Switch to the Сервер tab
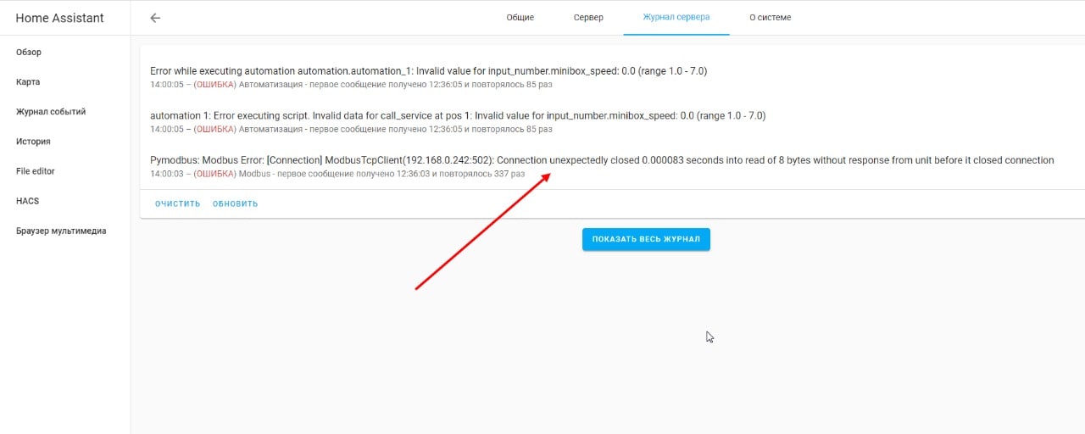The image size is (1085, 434). [588, 18]
